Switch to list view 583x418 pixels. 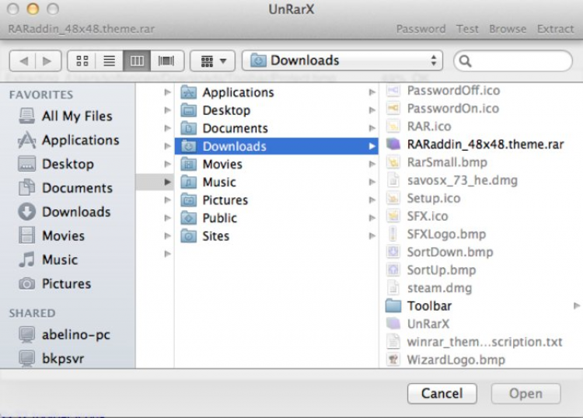pyautogui.click(x=110, y=61)
